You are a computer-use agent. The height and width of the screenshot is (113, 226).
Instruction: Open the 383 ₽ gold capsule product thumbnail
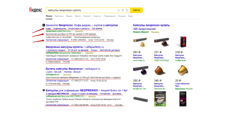140,42
